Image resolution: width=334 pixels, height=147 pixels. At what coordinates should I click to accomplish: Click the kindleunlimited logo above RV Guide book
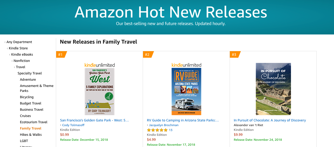tap(187, 65)
